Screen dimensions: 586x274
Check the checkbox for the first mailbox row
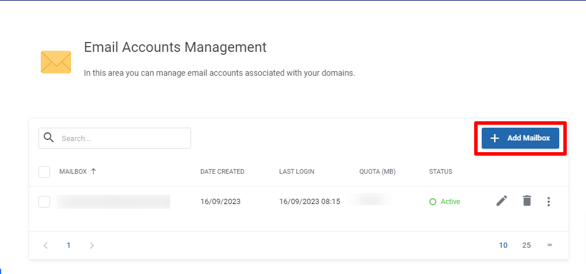[44, 202]
